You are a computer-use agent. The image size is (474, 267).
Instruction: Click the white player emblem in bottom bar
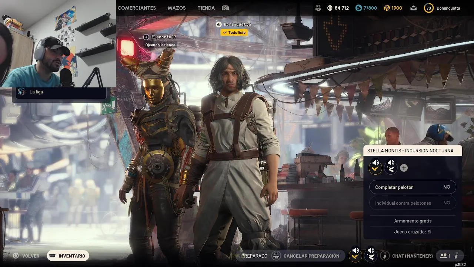371,257
